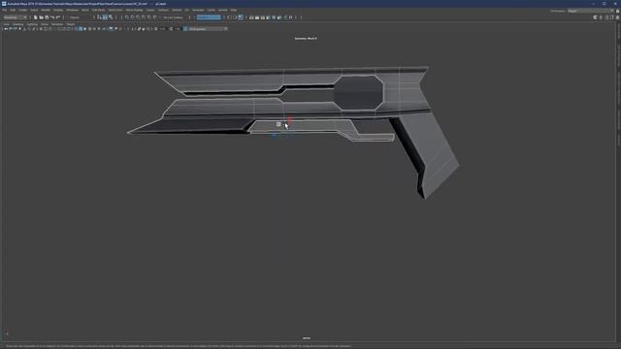The width and height of the screenshot is (621, 349).
Task: Open the Render View window icon
Action: pyautogui.click(x=251, y=17)
